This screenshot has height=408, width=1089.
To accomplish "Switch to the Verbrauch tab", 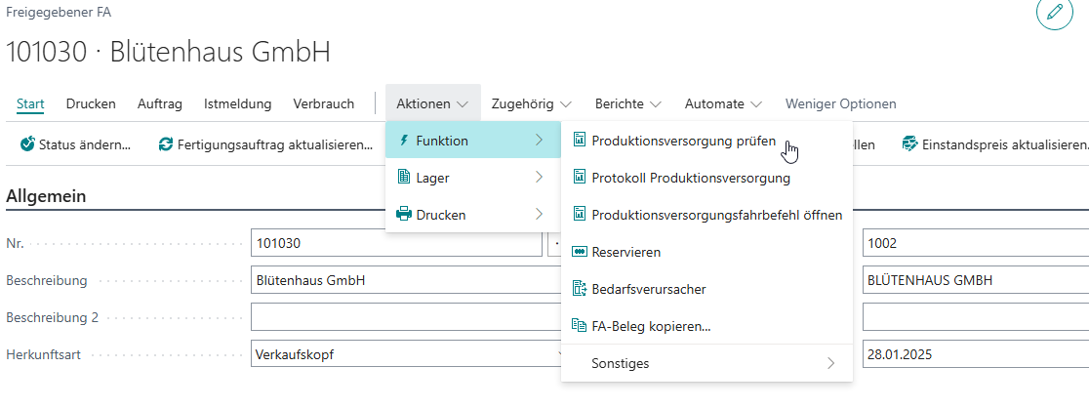I will coord(323,103).
